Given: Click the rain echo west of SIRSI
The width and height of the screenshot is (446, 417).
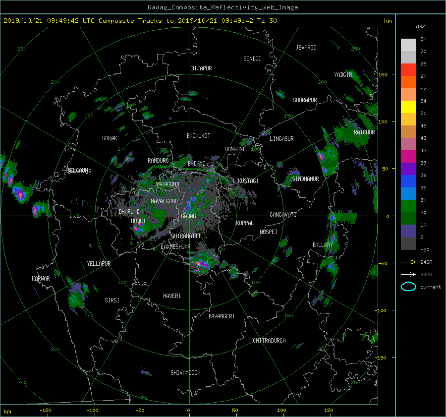Looking at the screenshot, I should (x=76, y=296).
